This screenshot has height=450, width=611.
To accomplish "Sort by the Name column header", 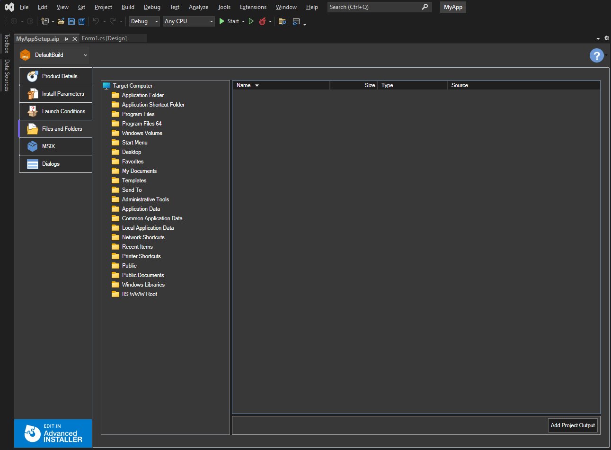I will coord(281,85).
